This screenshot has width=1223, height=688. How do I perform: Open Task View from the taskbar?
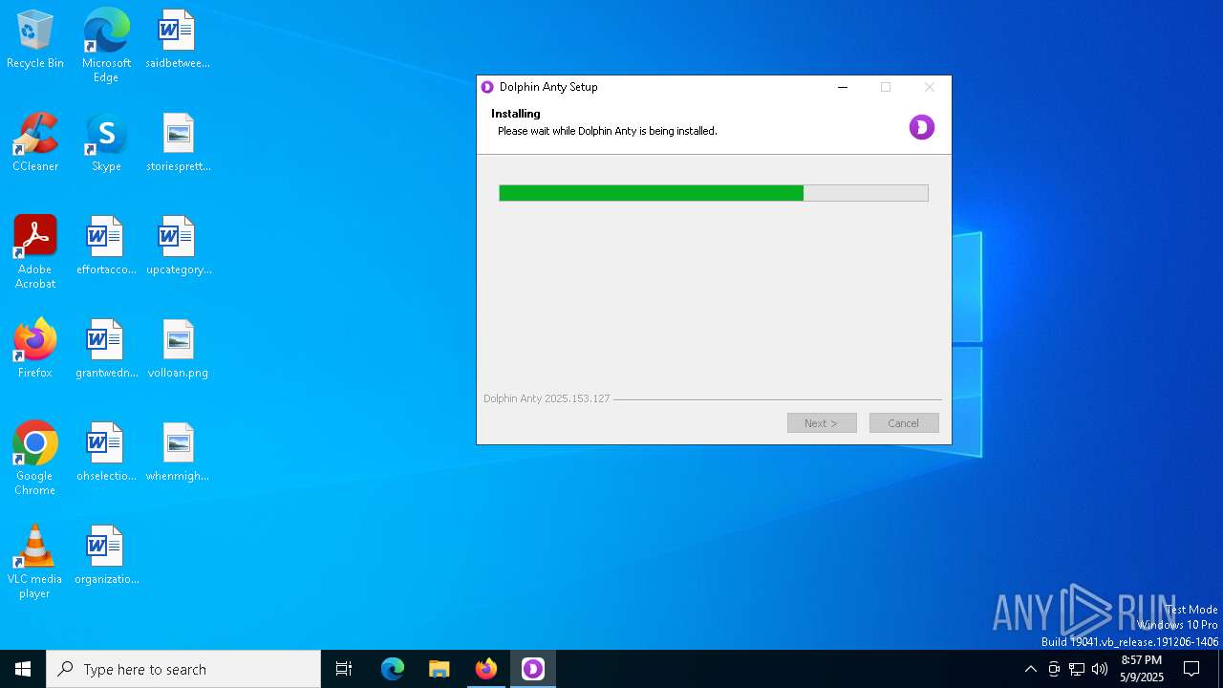tap(344, 669)
